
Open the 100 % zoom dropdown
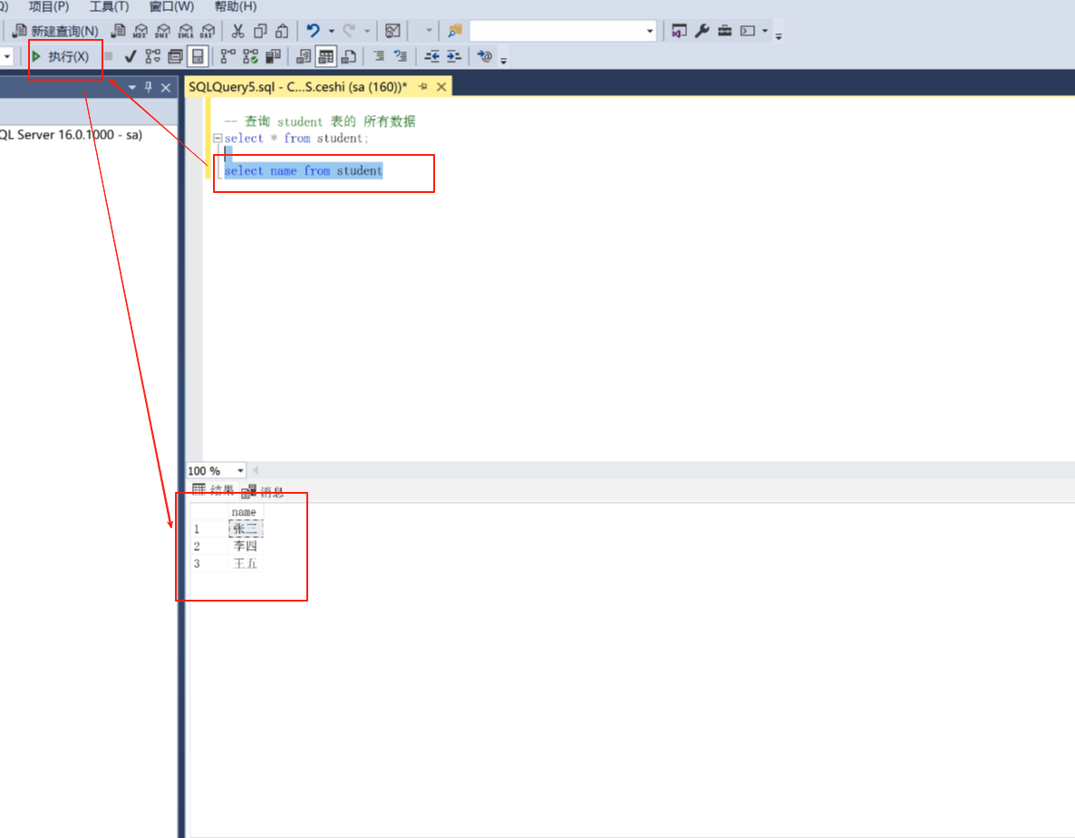coord(240,471)
